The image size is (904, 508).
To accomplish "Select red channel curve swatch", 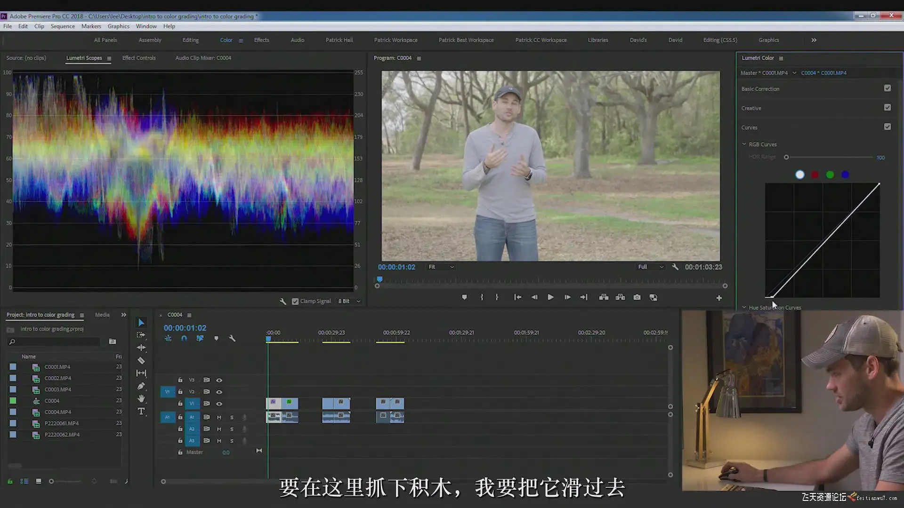I will tap(815, 175).
